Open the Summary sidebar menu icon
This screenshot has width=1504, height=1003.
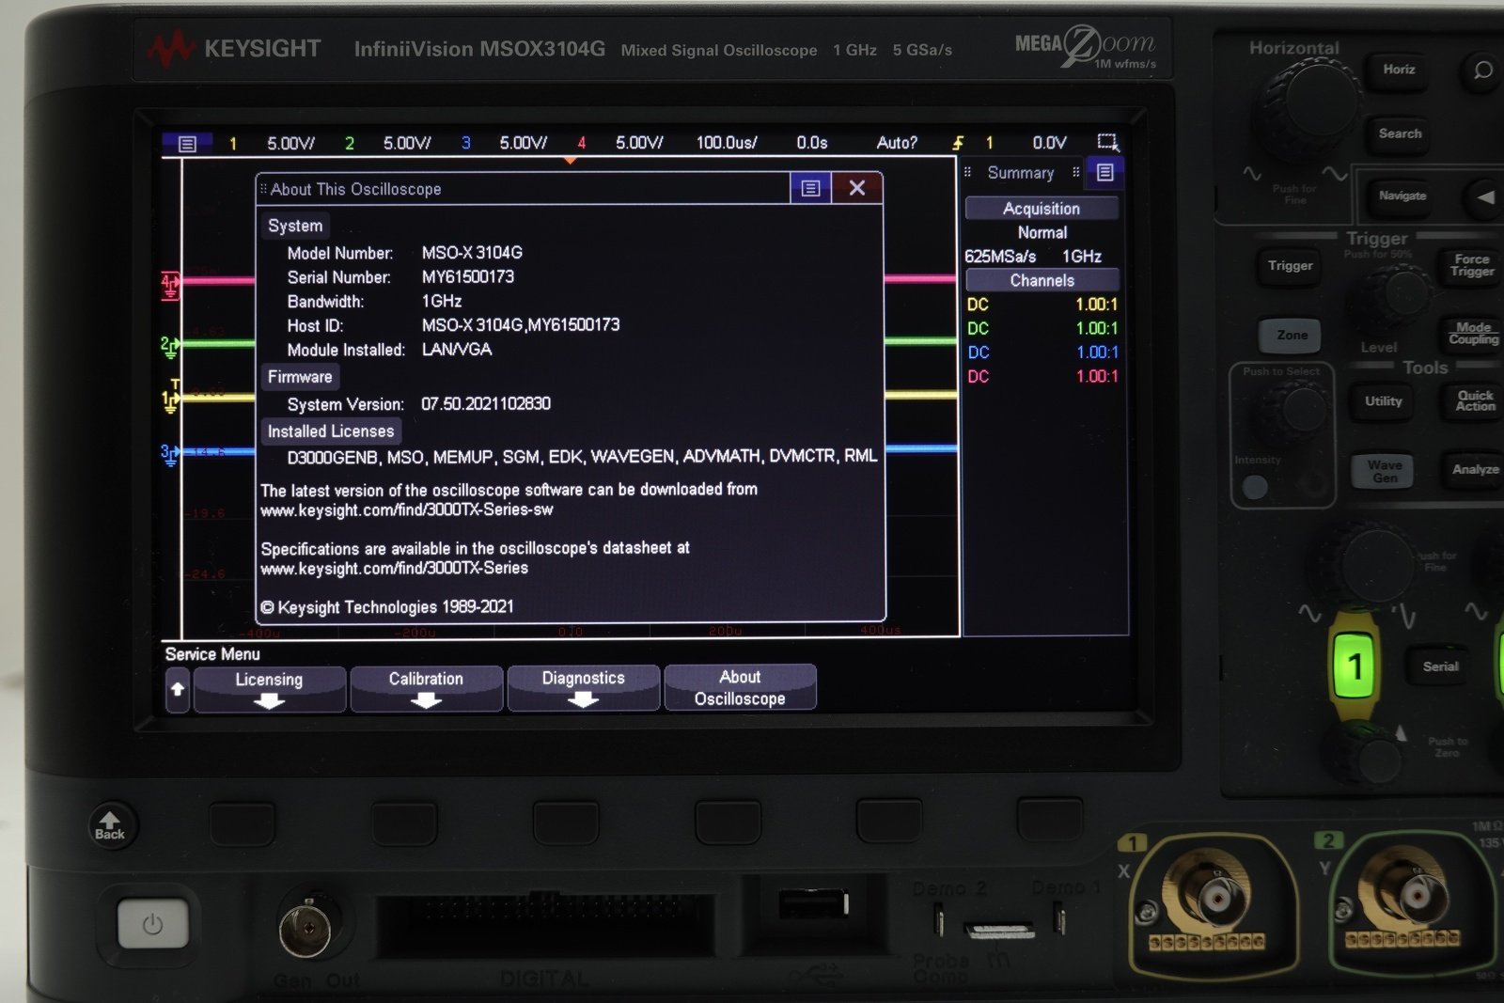(1105, 172)
